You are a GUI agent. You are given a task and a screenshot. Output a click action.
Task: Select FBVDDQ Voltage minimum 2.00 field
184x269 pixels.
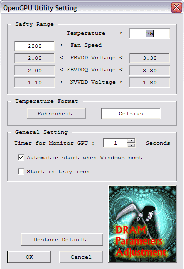click(x=35, y=70)
